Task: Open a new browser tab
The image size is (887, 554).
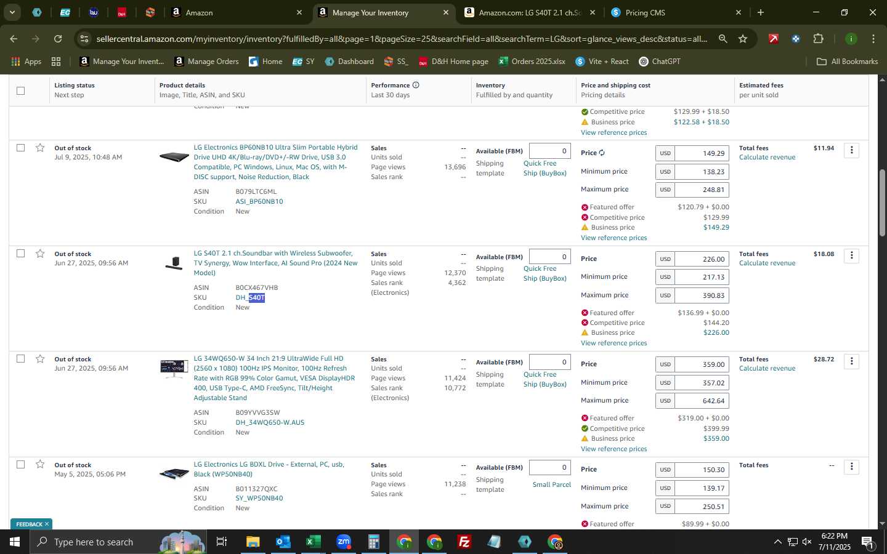Action: click(x=761, y=12)
